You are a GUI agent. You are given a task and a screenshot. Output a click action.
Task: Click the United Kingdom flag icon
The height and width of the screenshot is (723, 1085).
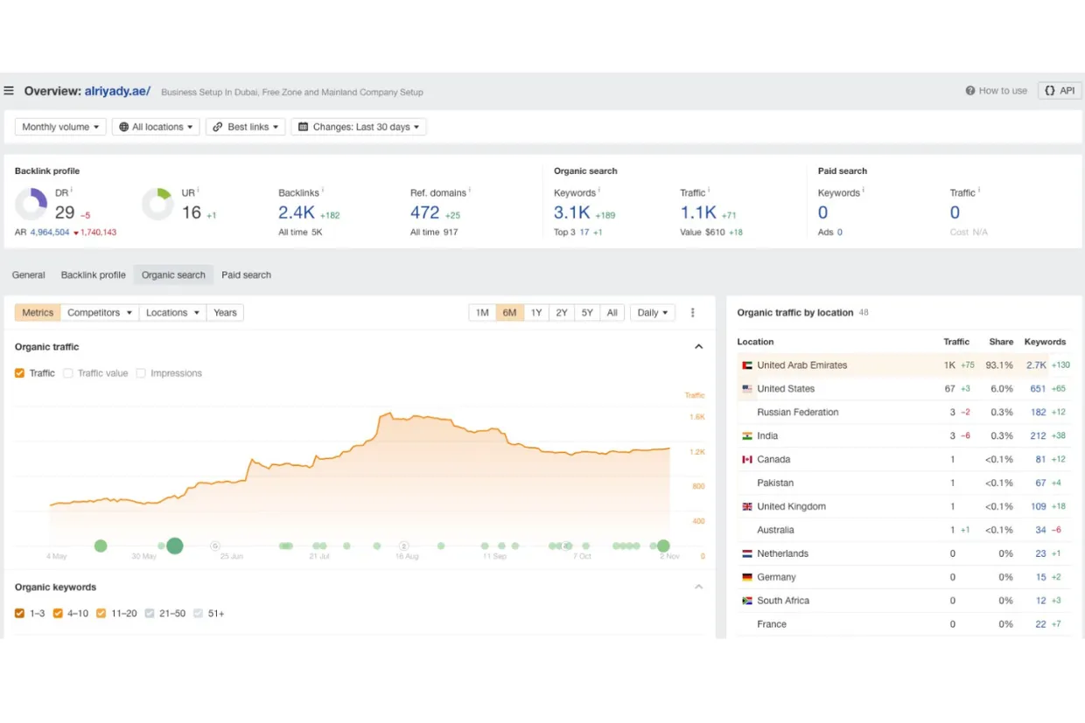coord(747,507)
